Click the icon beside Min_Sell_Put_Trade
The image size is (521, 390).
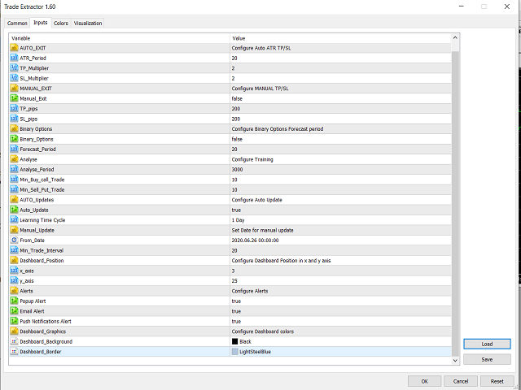click(14, 189)
